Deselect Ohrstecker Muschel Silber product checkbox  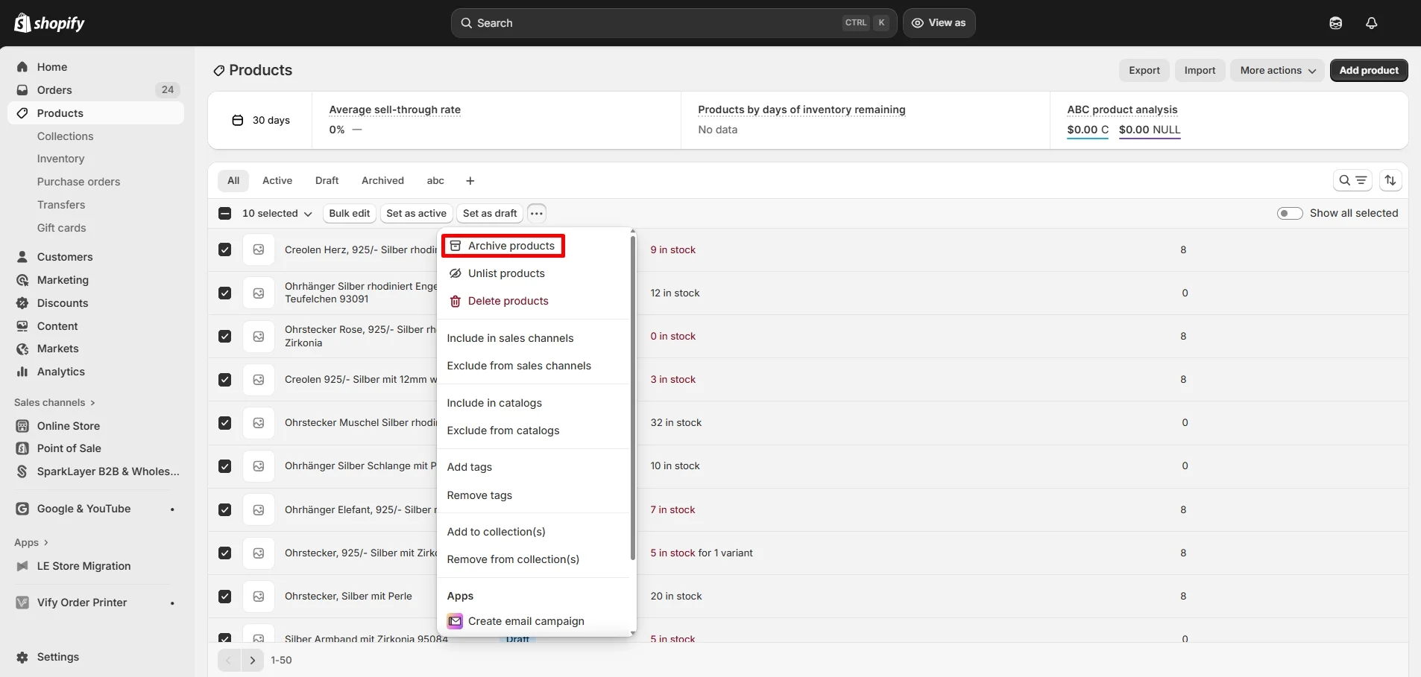(224, 423)
